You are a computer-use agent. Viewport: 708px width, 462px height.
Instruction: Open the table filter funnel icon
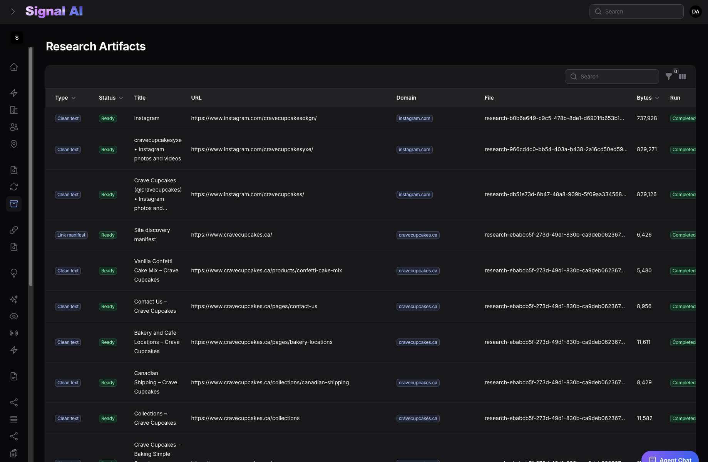tap(669, 77)
